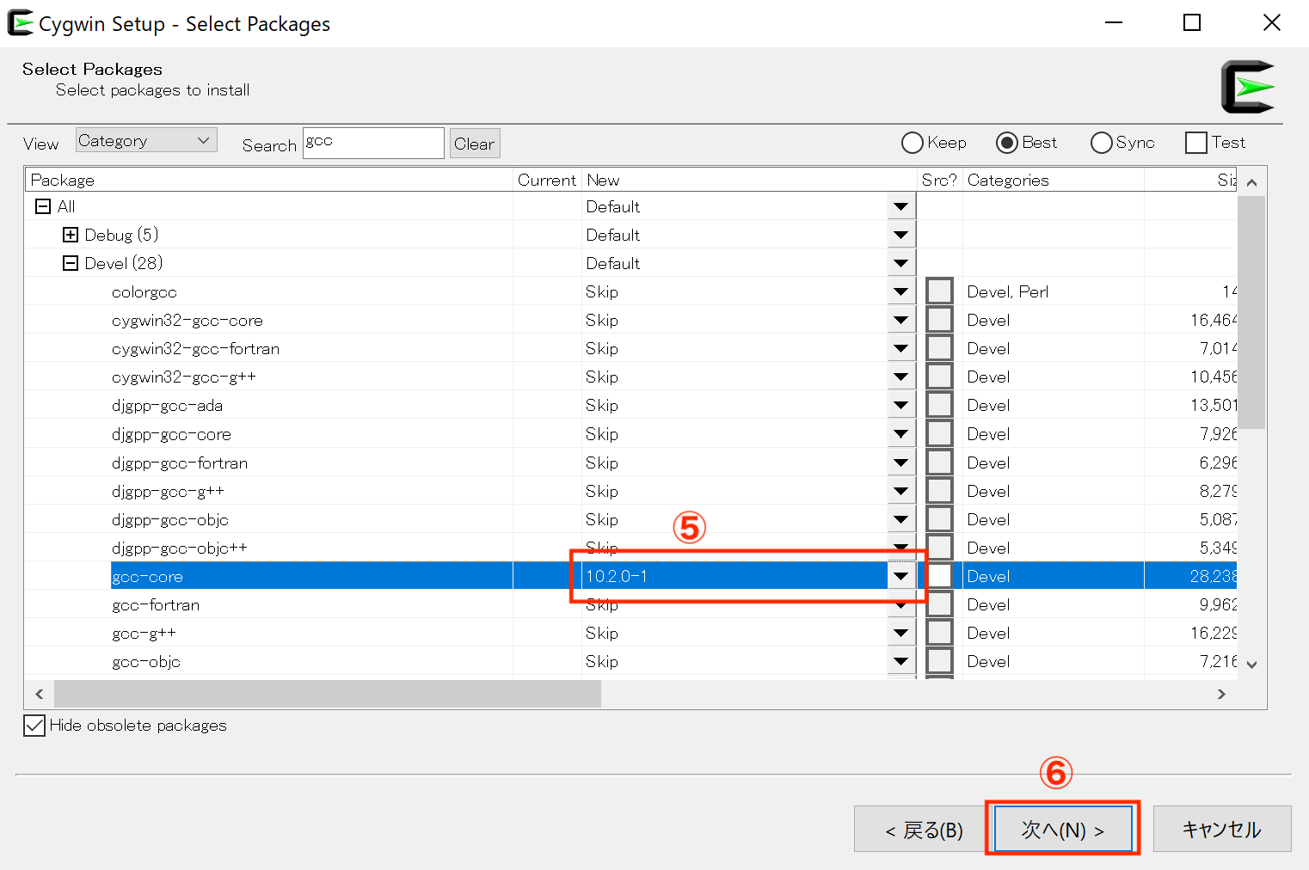The width and height of the screenshot is (1309, 870).
Task: Click the gcc-core package name
Action: pyautogui.click(x=147, y=576)
